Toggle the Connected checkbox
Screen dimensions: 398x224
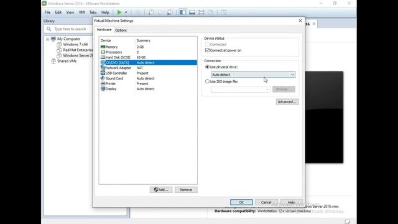(x=207, y=44)
